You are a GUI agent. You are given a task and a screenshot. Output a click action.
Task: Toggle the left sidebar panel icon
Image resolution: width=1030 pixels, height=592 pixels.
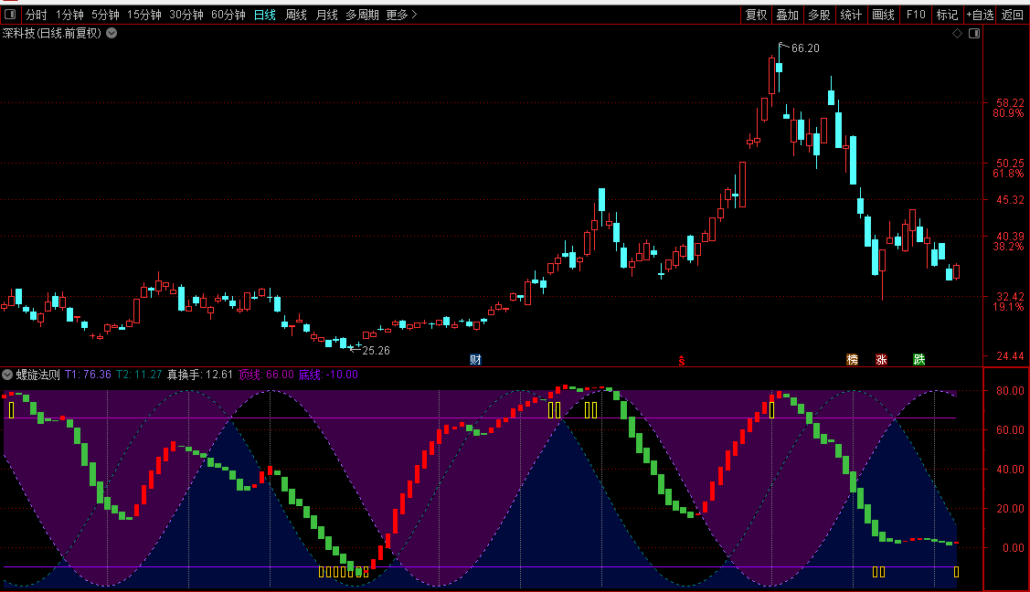(10, 14)
